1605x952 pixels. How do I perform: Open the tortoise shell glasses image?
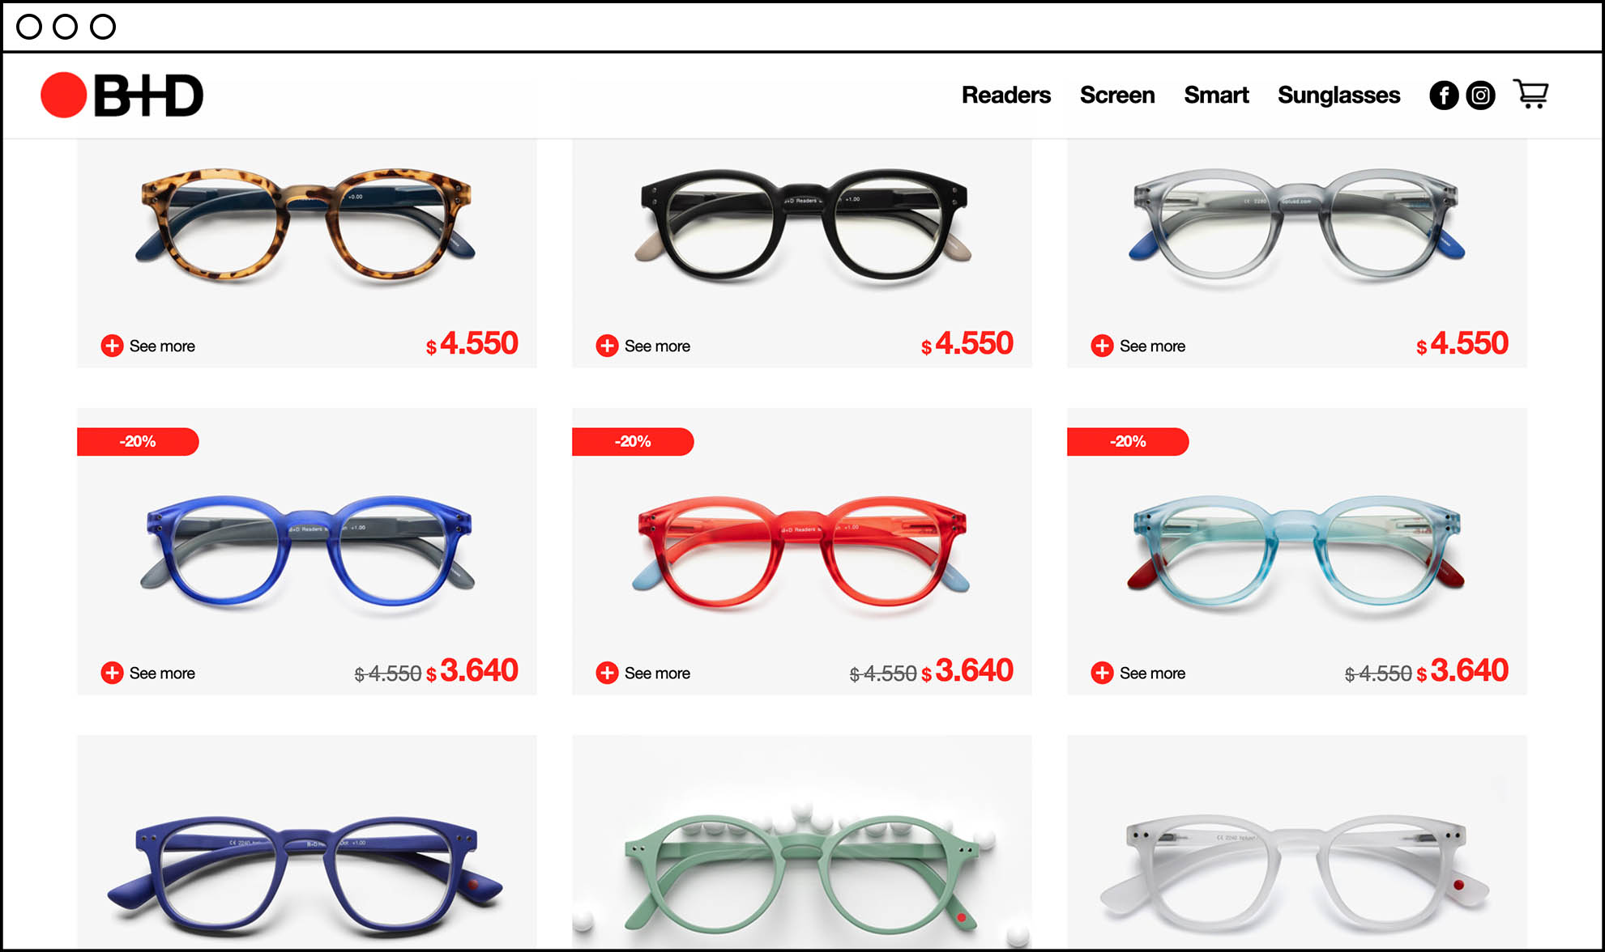305,225
